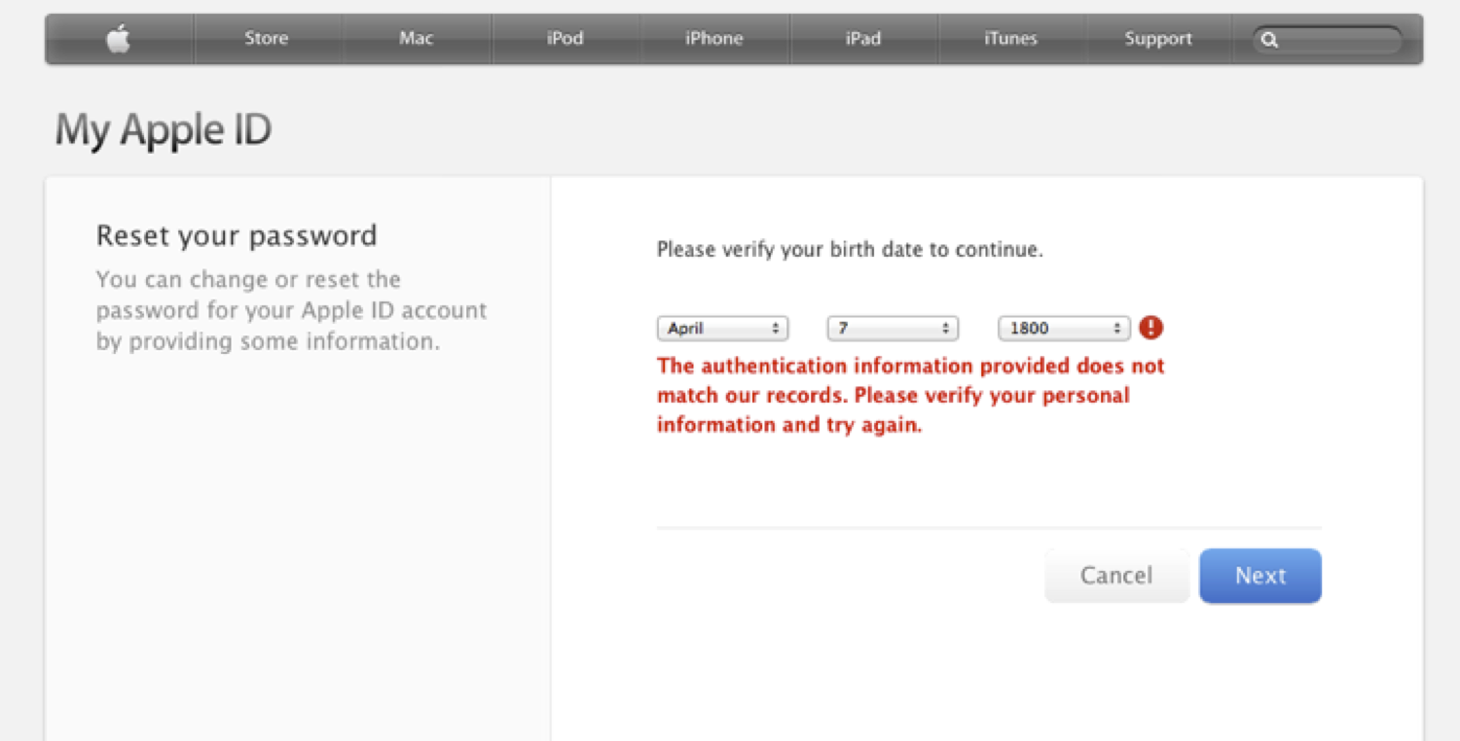Click the magnifying glass search icon
Screen dimensions: 1460x741
[1269, 40]
